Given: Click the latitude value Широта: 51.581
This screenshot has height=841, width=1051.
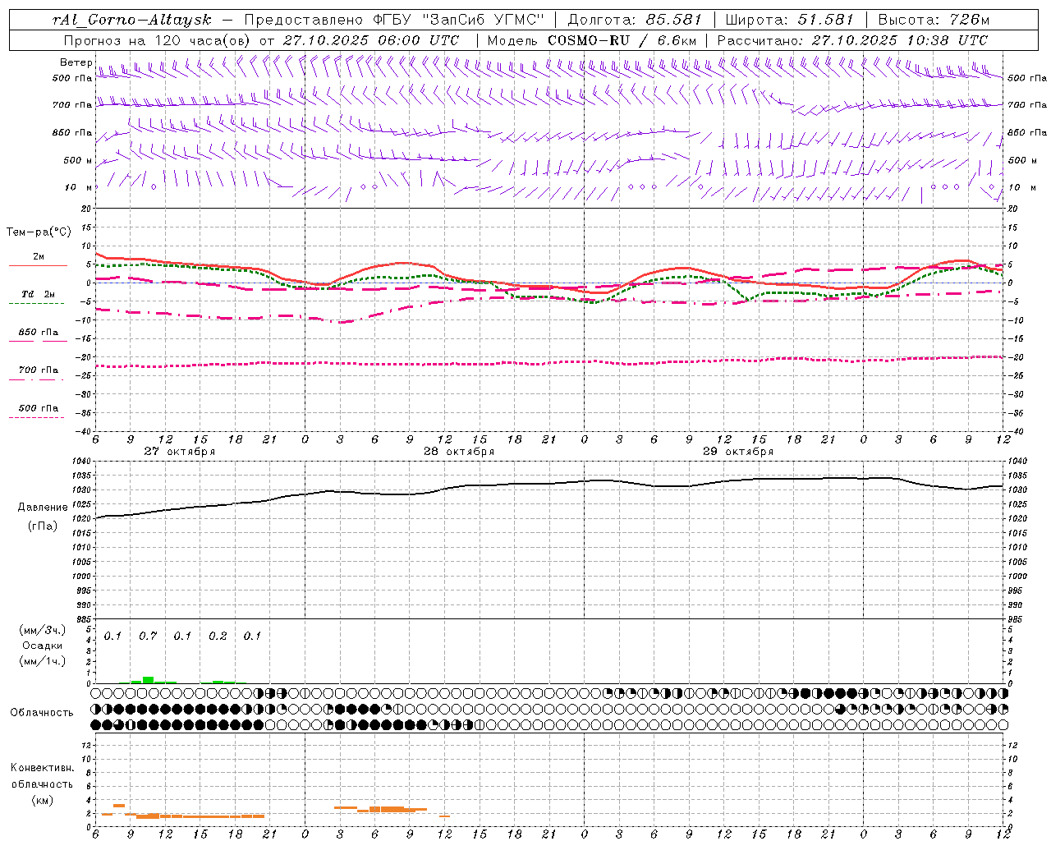Looking at the screenshot, I should coord(790,20).
